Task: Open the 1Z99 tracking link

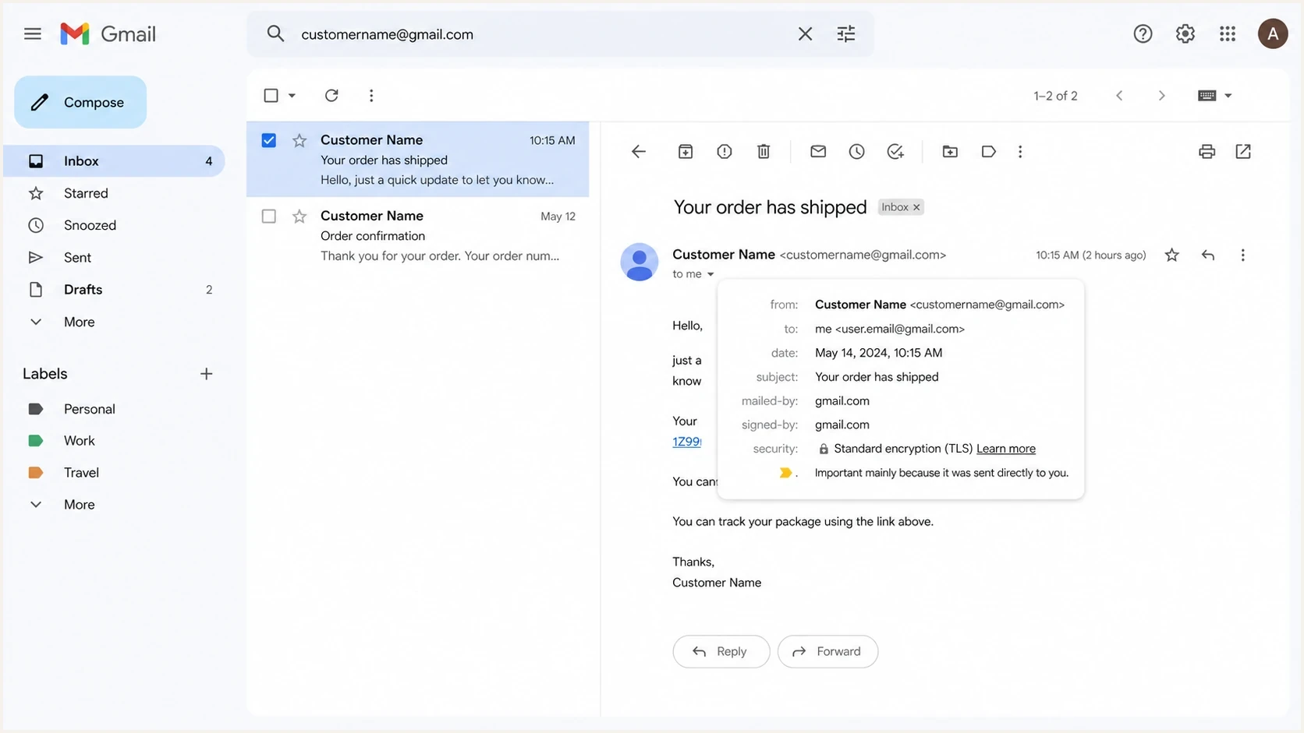Action: (686, 442)
